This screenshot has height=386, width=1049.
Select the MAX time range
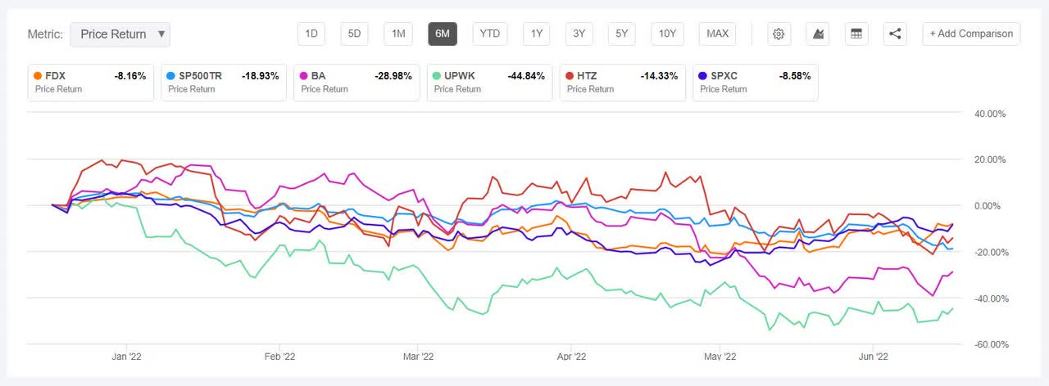717,34
